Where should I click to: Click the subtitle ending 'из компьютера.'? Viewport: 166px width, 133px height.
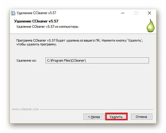coord(47,27)
